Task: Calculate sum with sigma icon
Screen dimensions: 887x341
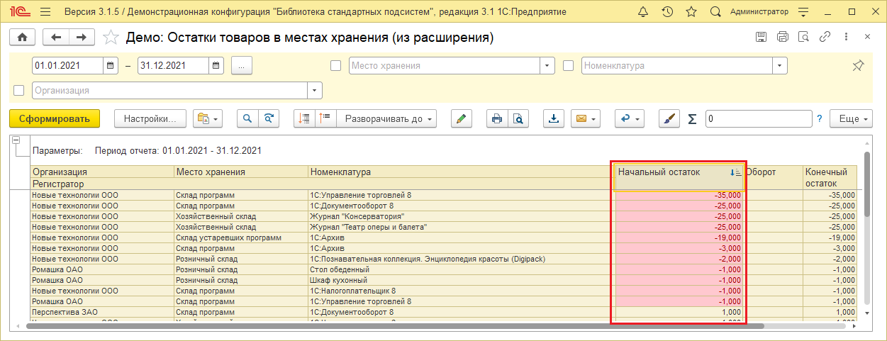Action: 693,119
